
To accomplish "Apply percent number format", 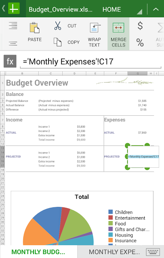I will pos(140,43).
